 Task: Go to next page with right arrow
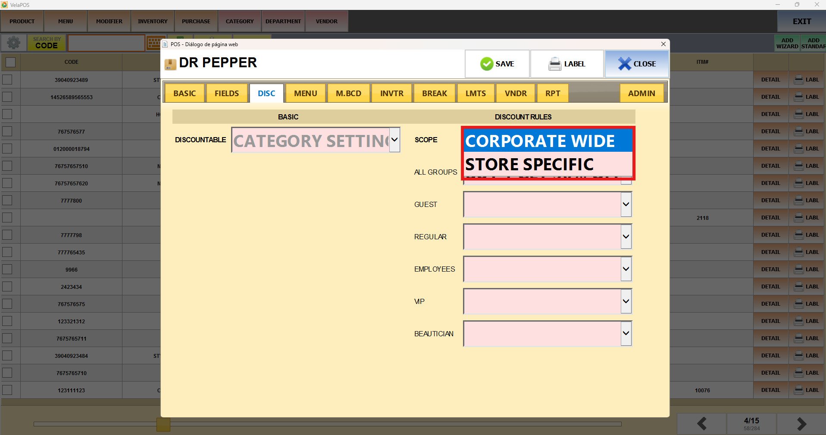[801, 424]
